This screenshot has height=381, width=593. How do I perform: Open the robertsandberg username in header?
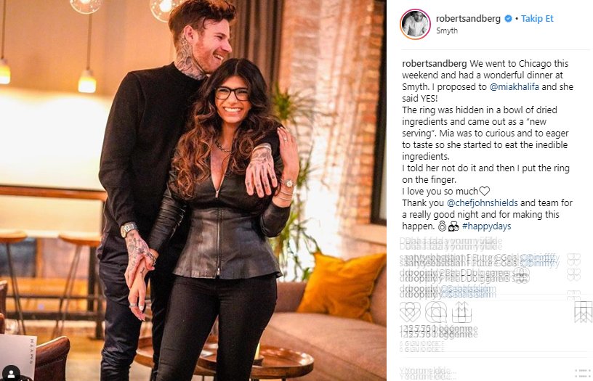tap(468, 18)
